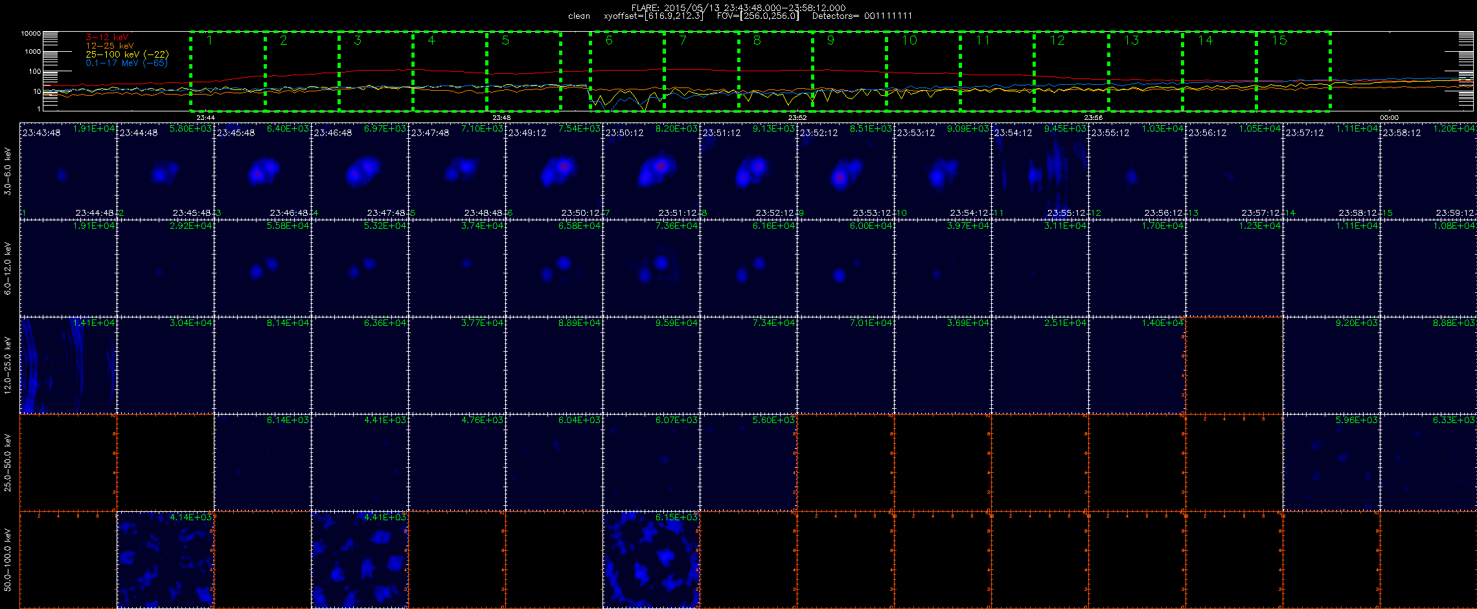Select interval 15 box in the lightcurve
The width and height of the screenshot is (1477, 609).
coord(1294,71)
